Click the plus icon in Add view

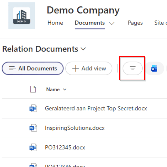tap(75, 68)
